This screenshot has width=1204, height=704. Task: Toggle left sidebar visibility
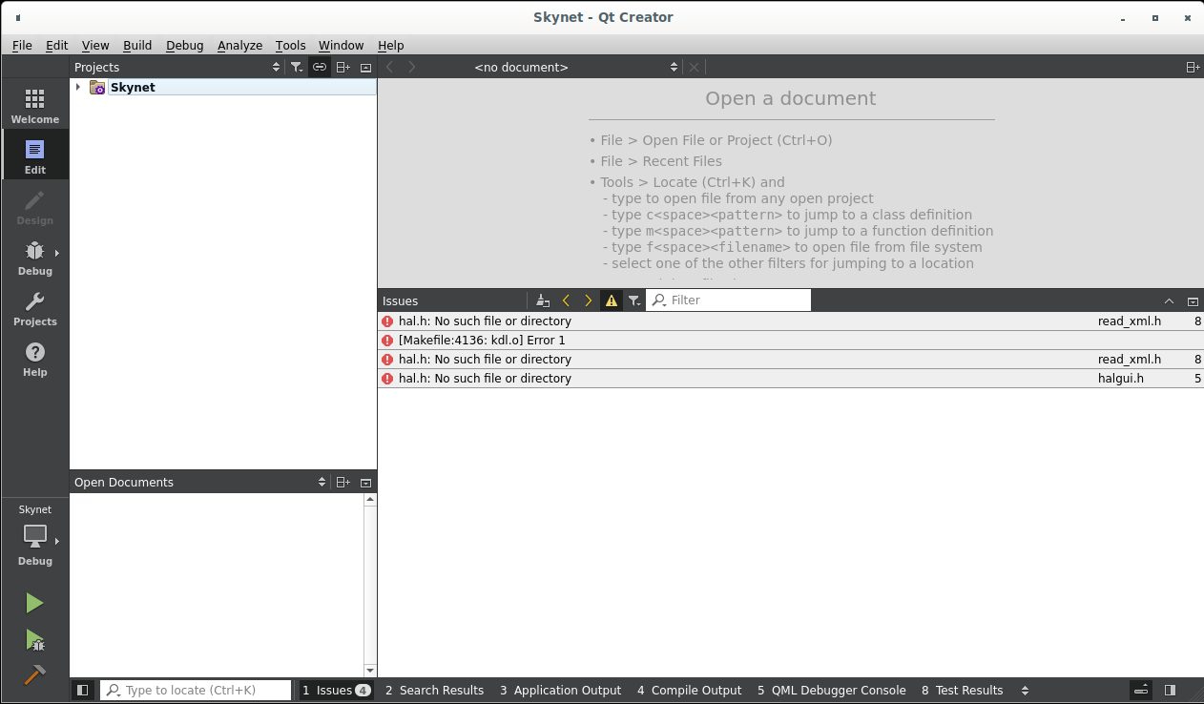coord(83,690)
